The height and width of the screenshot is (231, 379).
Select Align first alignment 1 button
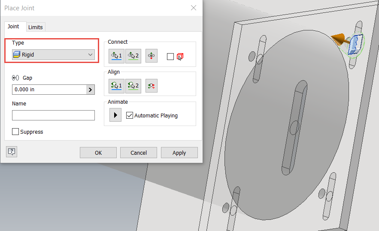(x=116, y=86)
